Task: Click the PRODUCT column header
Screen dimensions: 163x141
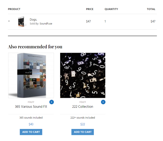Action: 14,9
